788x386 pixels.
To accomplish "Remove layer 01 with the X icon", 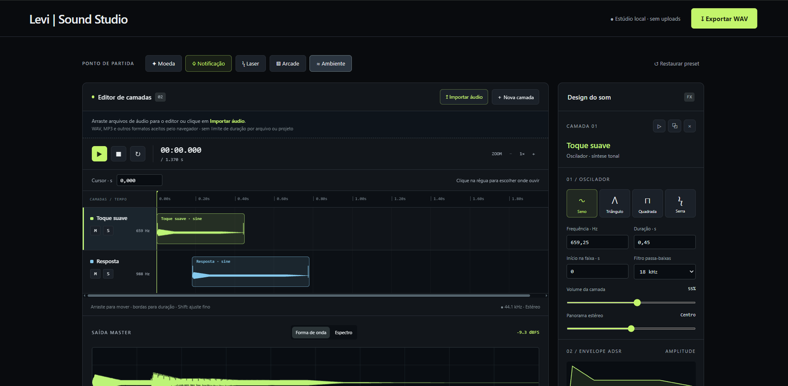I will (689, 126).
